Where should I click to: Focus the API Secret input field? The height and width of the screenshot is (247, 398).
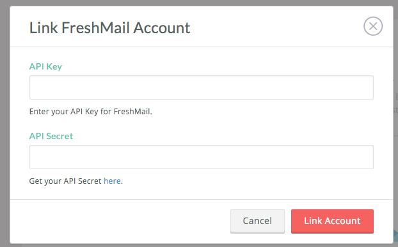[x=202, y=157]
